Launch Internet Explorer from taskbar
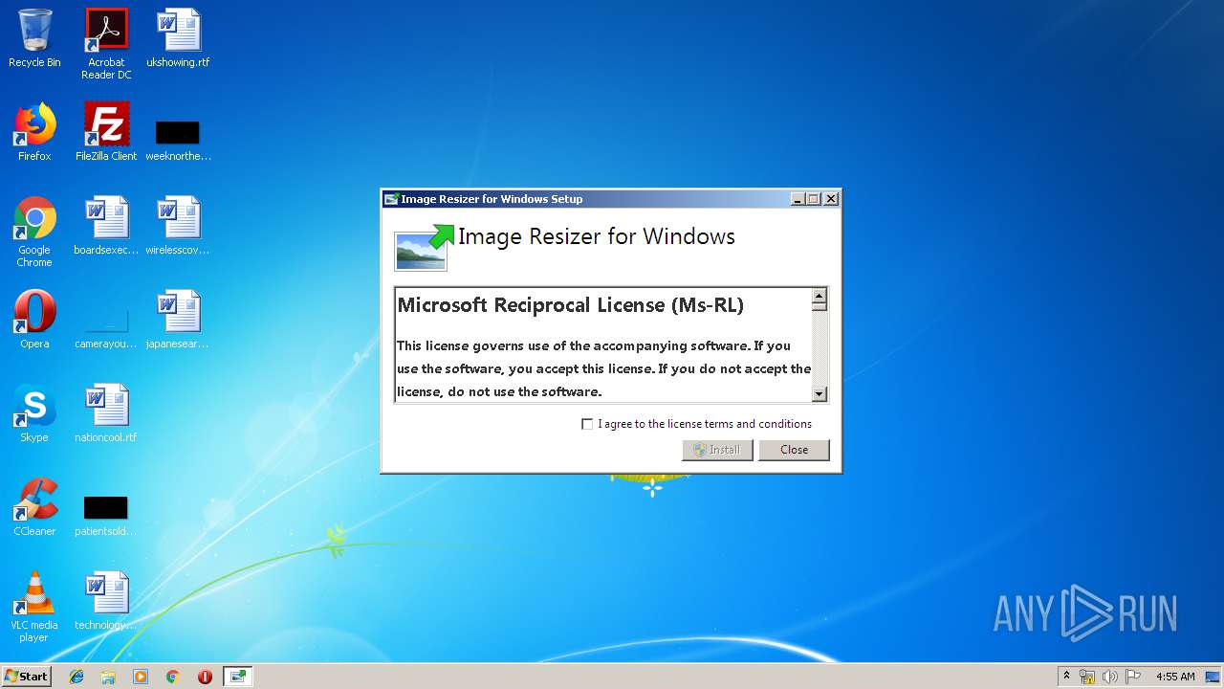Viewport: 1224px width, 689px height. (76, 677)
